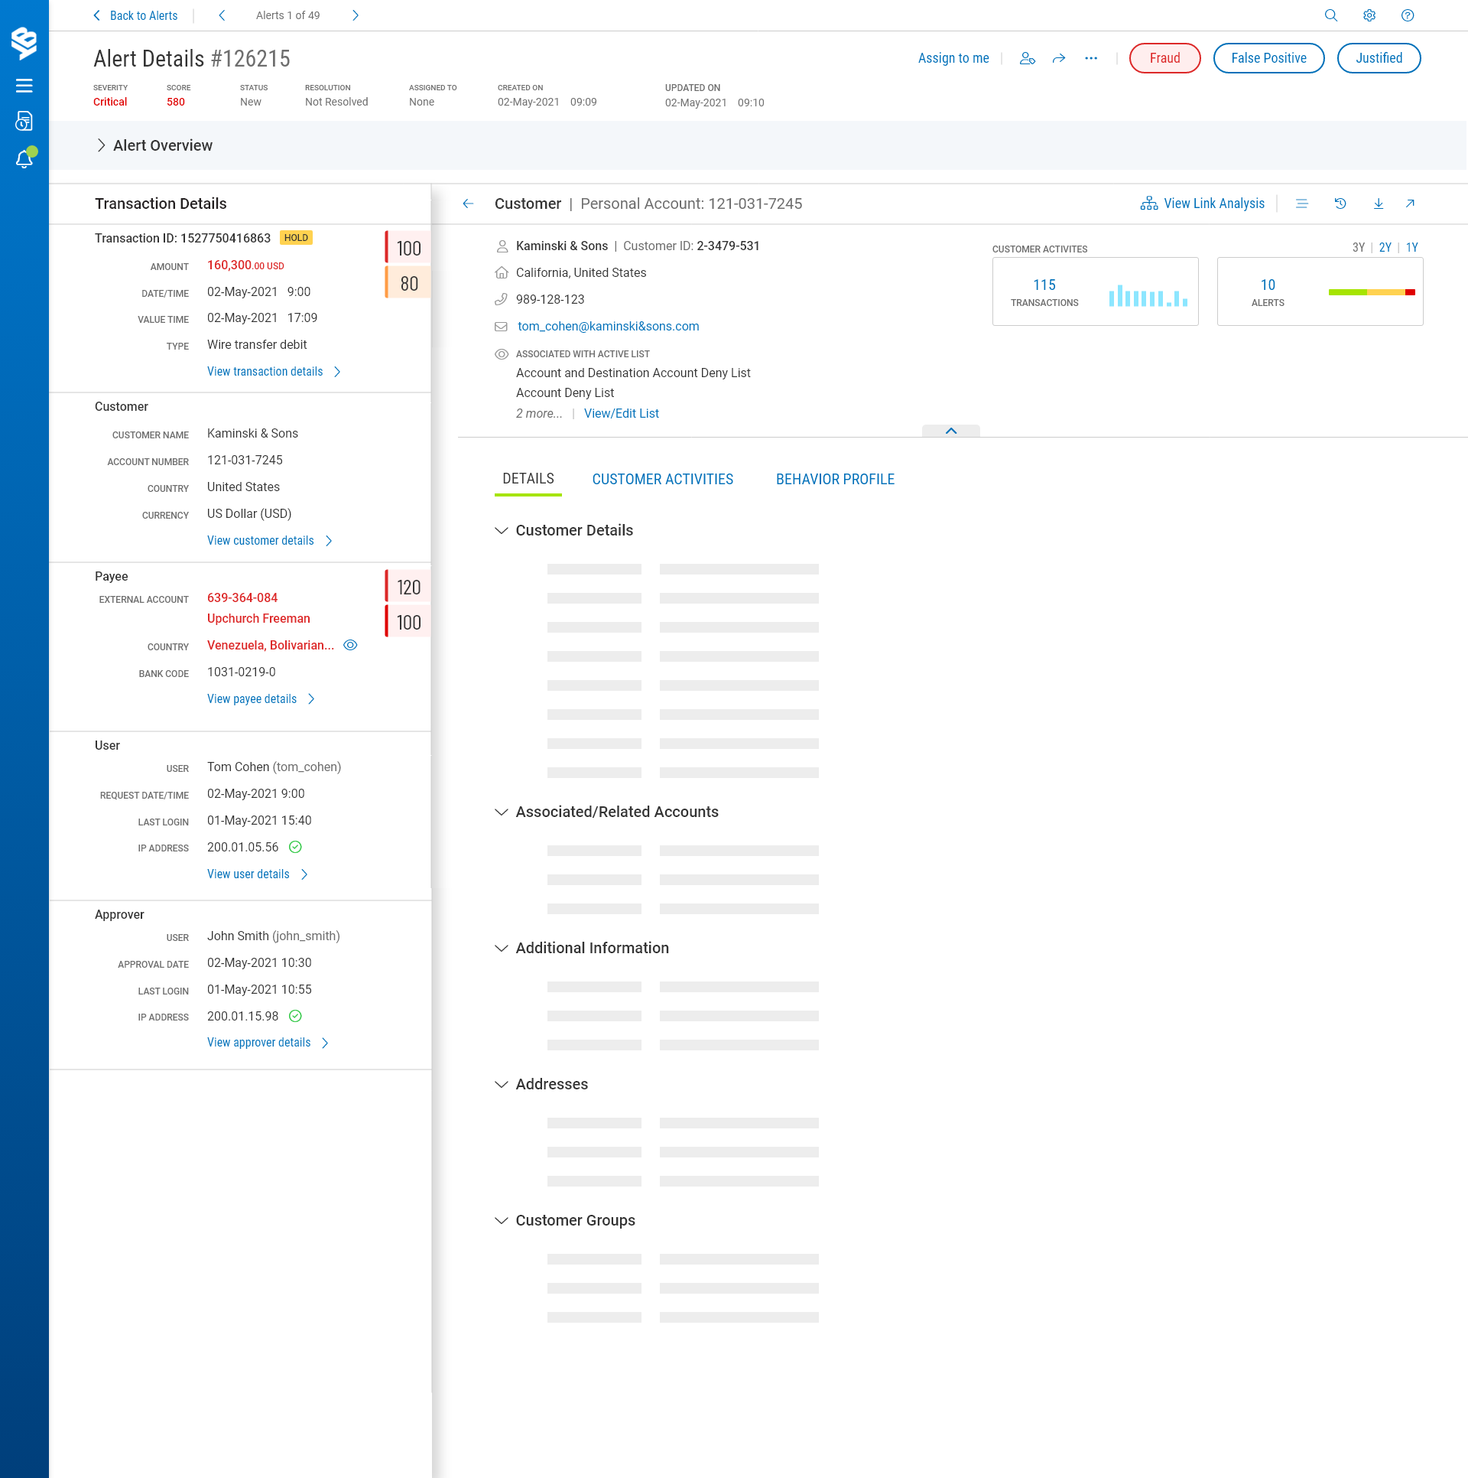Collapse the customer header panel chevron

coord(950,431)
